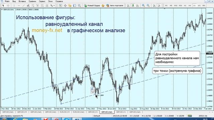This screenshot has height=120, width=214.
Task: Select the equidistant channel tool
Action: coord(28,6)
